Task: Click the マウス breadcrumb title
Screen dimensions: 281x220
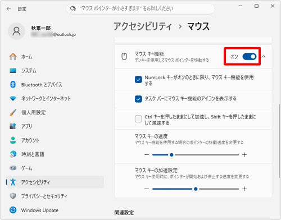Action: 198,26
